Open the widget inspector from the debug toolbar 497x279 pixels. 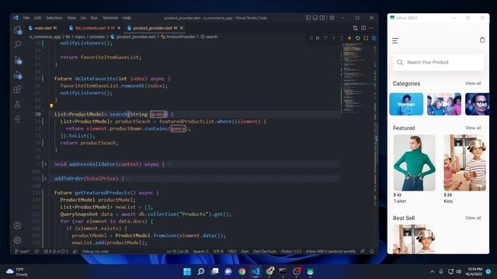(374, 38)
